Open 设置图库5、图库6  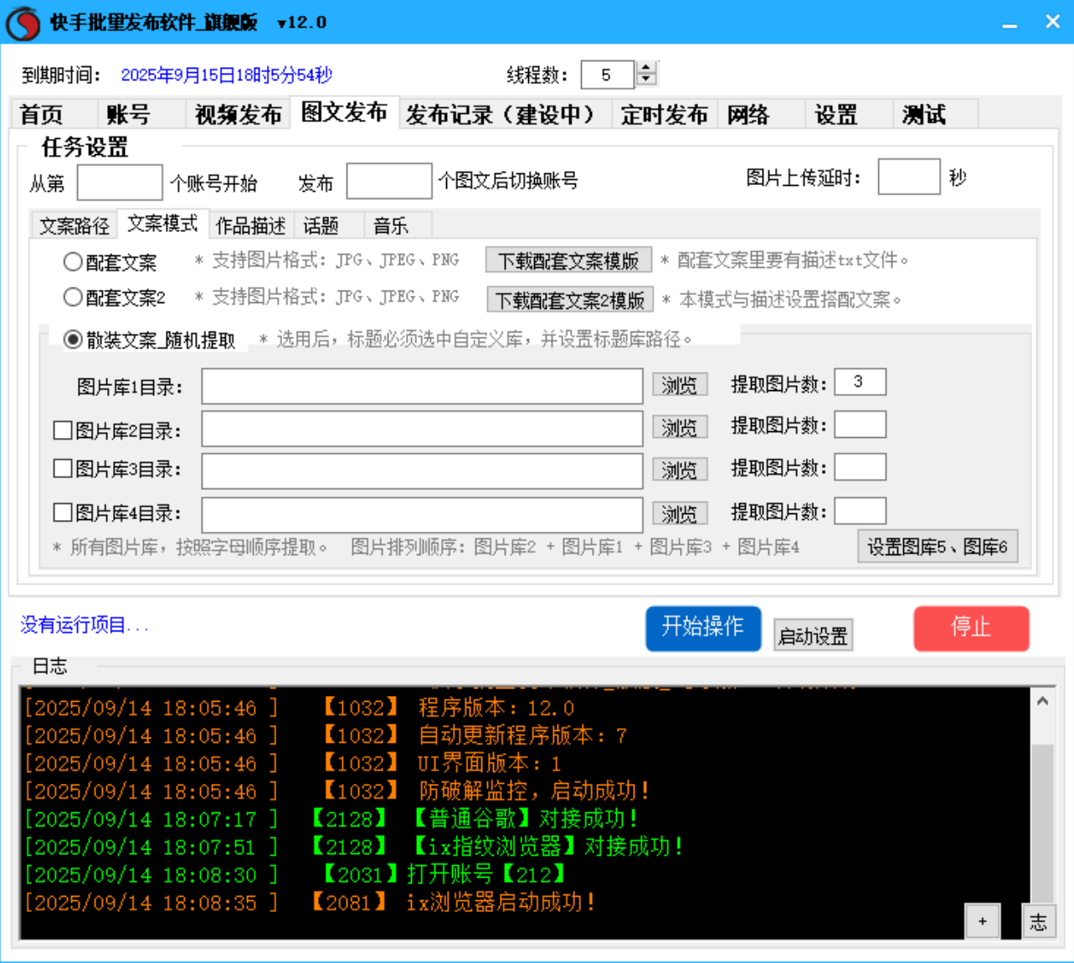[x=937, y=546]
